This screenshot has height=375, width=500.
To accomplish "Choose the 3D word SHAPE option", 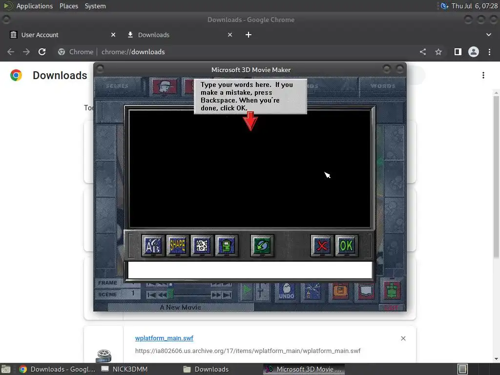I will 177,246.
